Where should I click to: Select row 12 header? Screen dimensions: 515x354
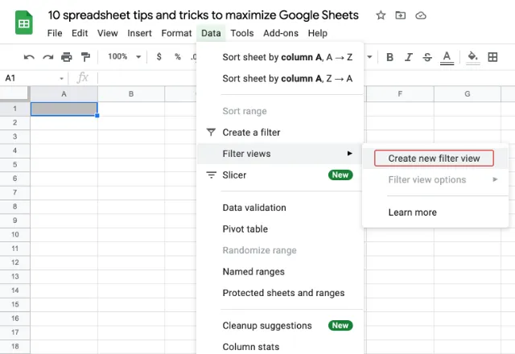tap(14, 262)
